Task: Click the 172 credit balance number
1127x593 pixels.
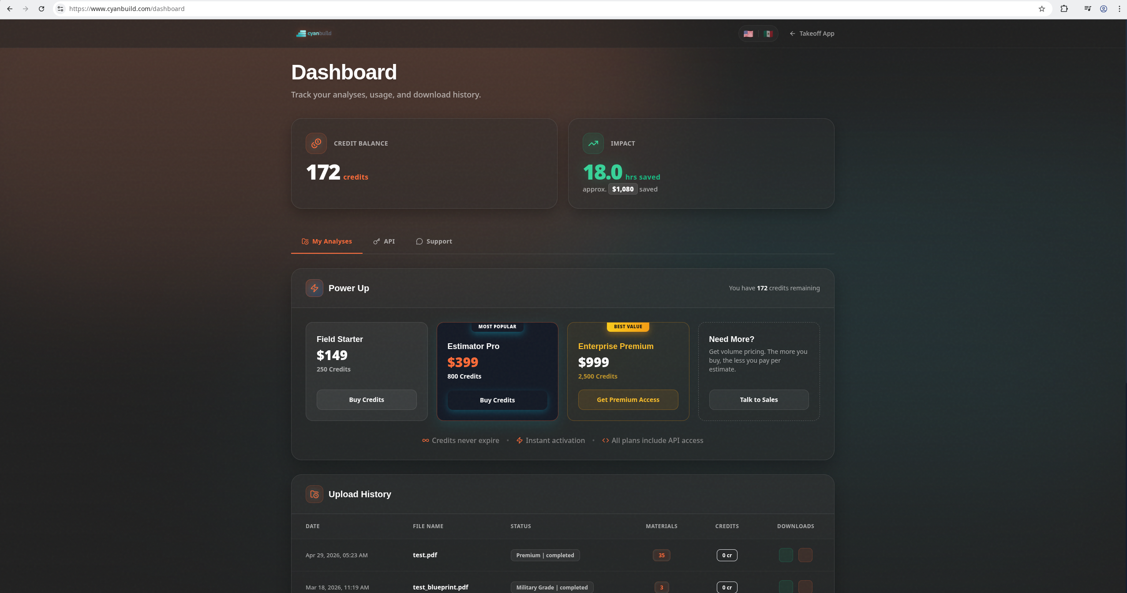Action: tap(323, 172)
